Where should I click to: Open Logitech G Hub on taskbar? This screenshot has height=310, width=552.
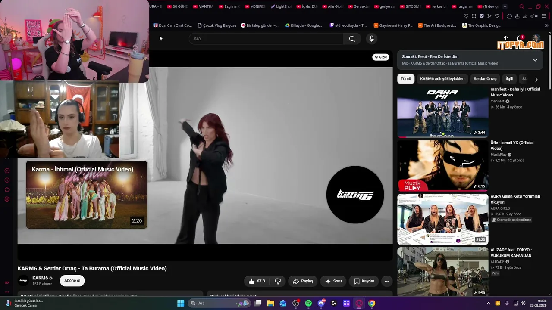click(334, 303)
